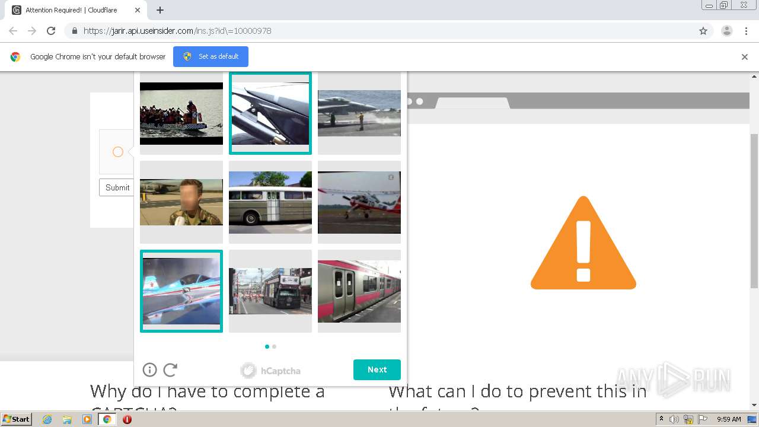Toggle the hCaptcha checkbox circle

tap(117, 152)
